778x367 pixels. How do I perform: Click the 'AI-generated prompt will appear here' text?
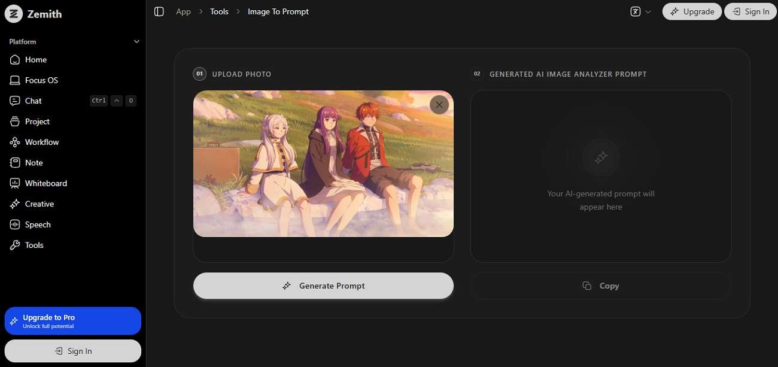click(x=601, y=200)
